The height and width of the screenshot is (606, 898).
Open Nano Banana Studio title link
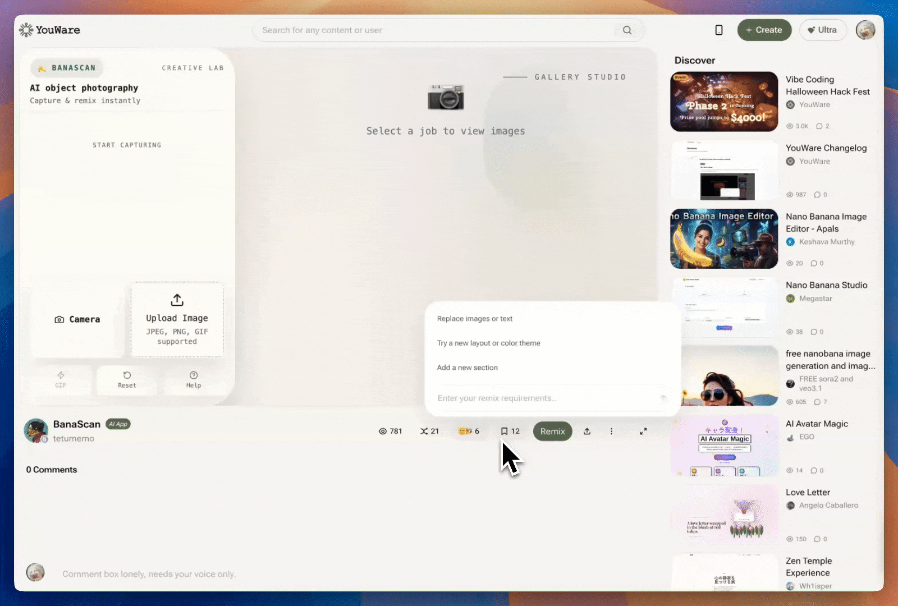(827, 285)
